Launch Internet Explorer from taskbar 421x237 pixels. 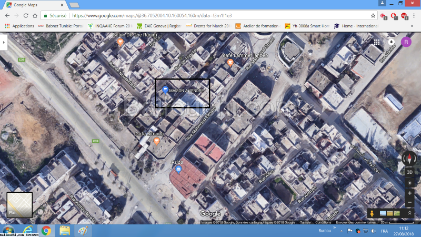pos(28,230)
